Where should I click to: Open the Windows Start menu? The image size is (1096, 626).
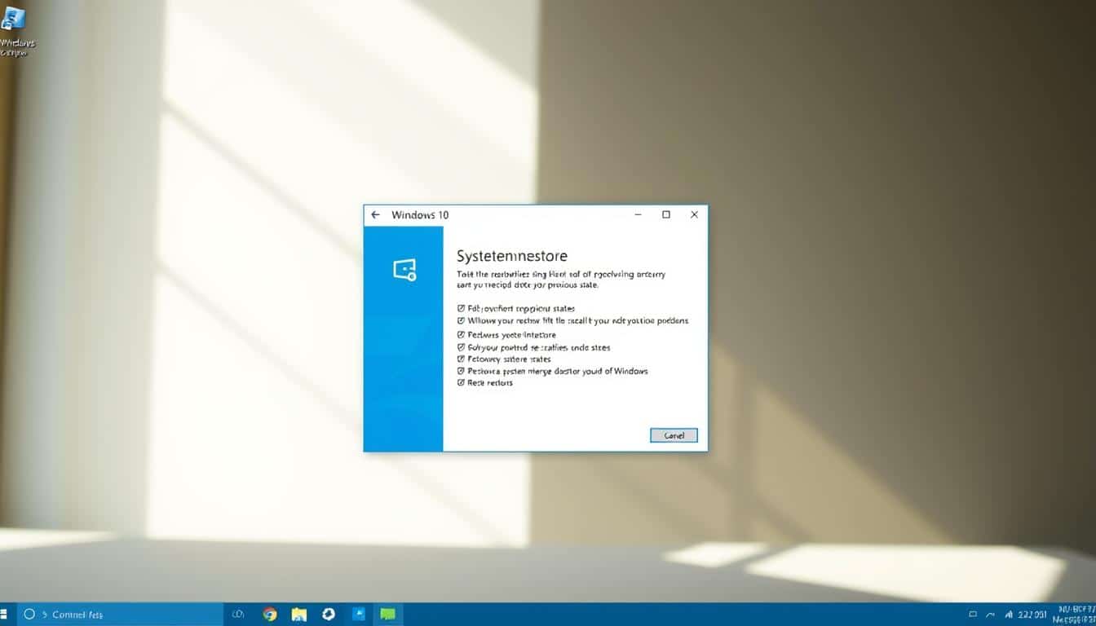4,615
